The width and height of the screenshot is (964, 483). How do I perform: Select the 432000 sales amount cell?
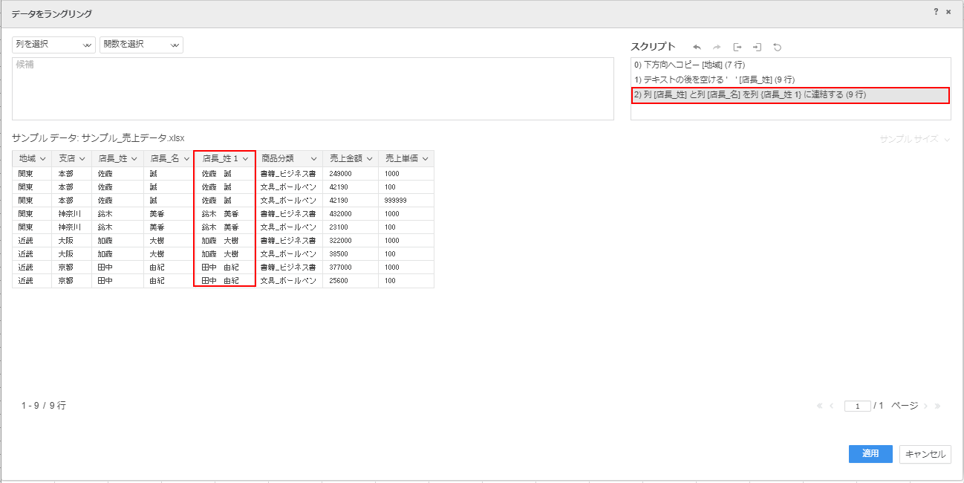[351, 213]
